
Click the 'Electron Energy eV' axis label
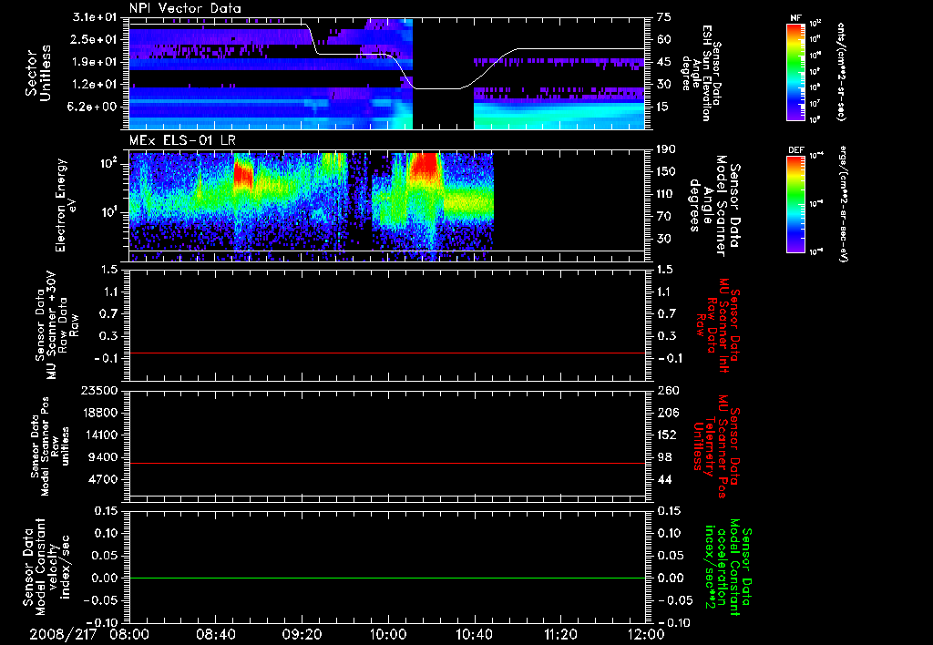pos(66,205)
